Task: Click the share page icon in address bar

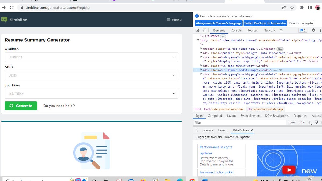Action: [x=284, y=8]
